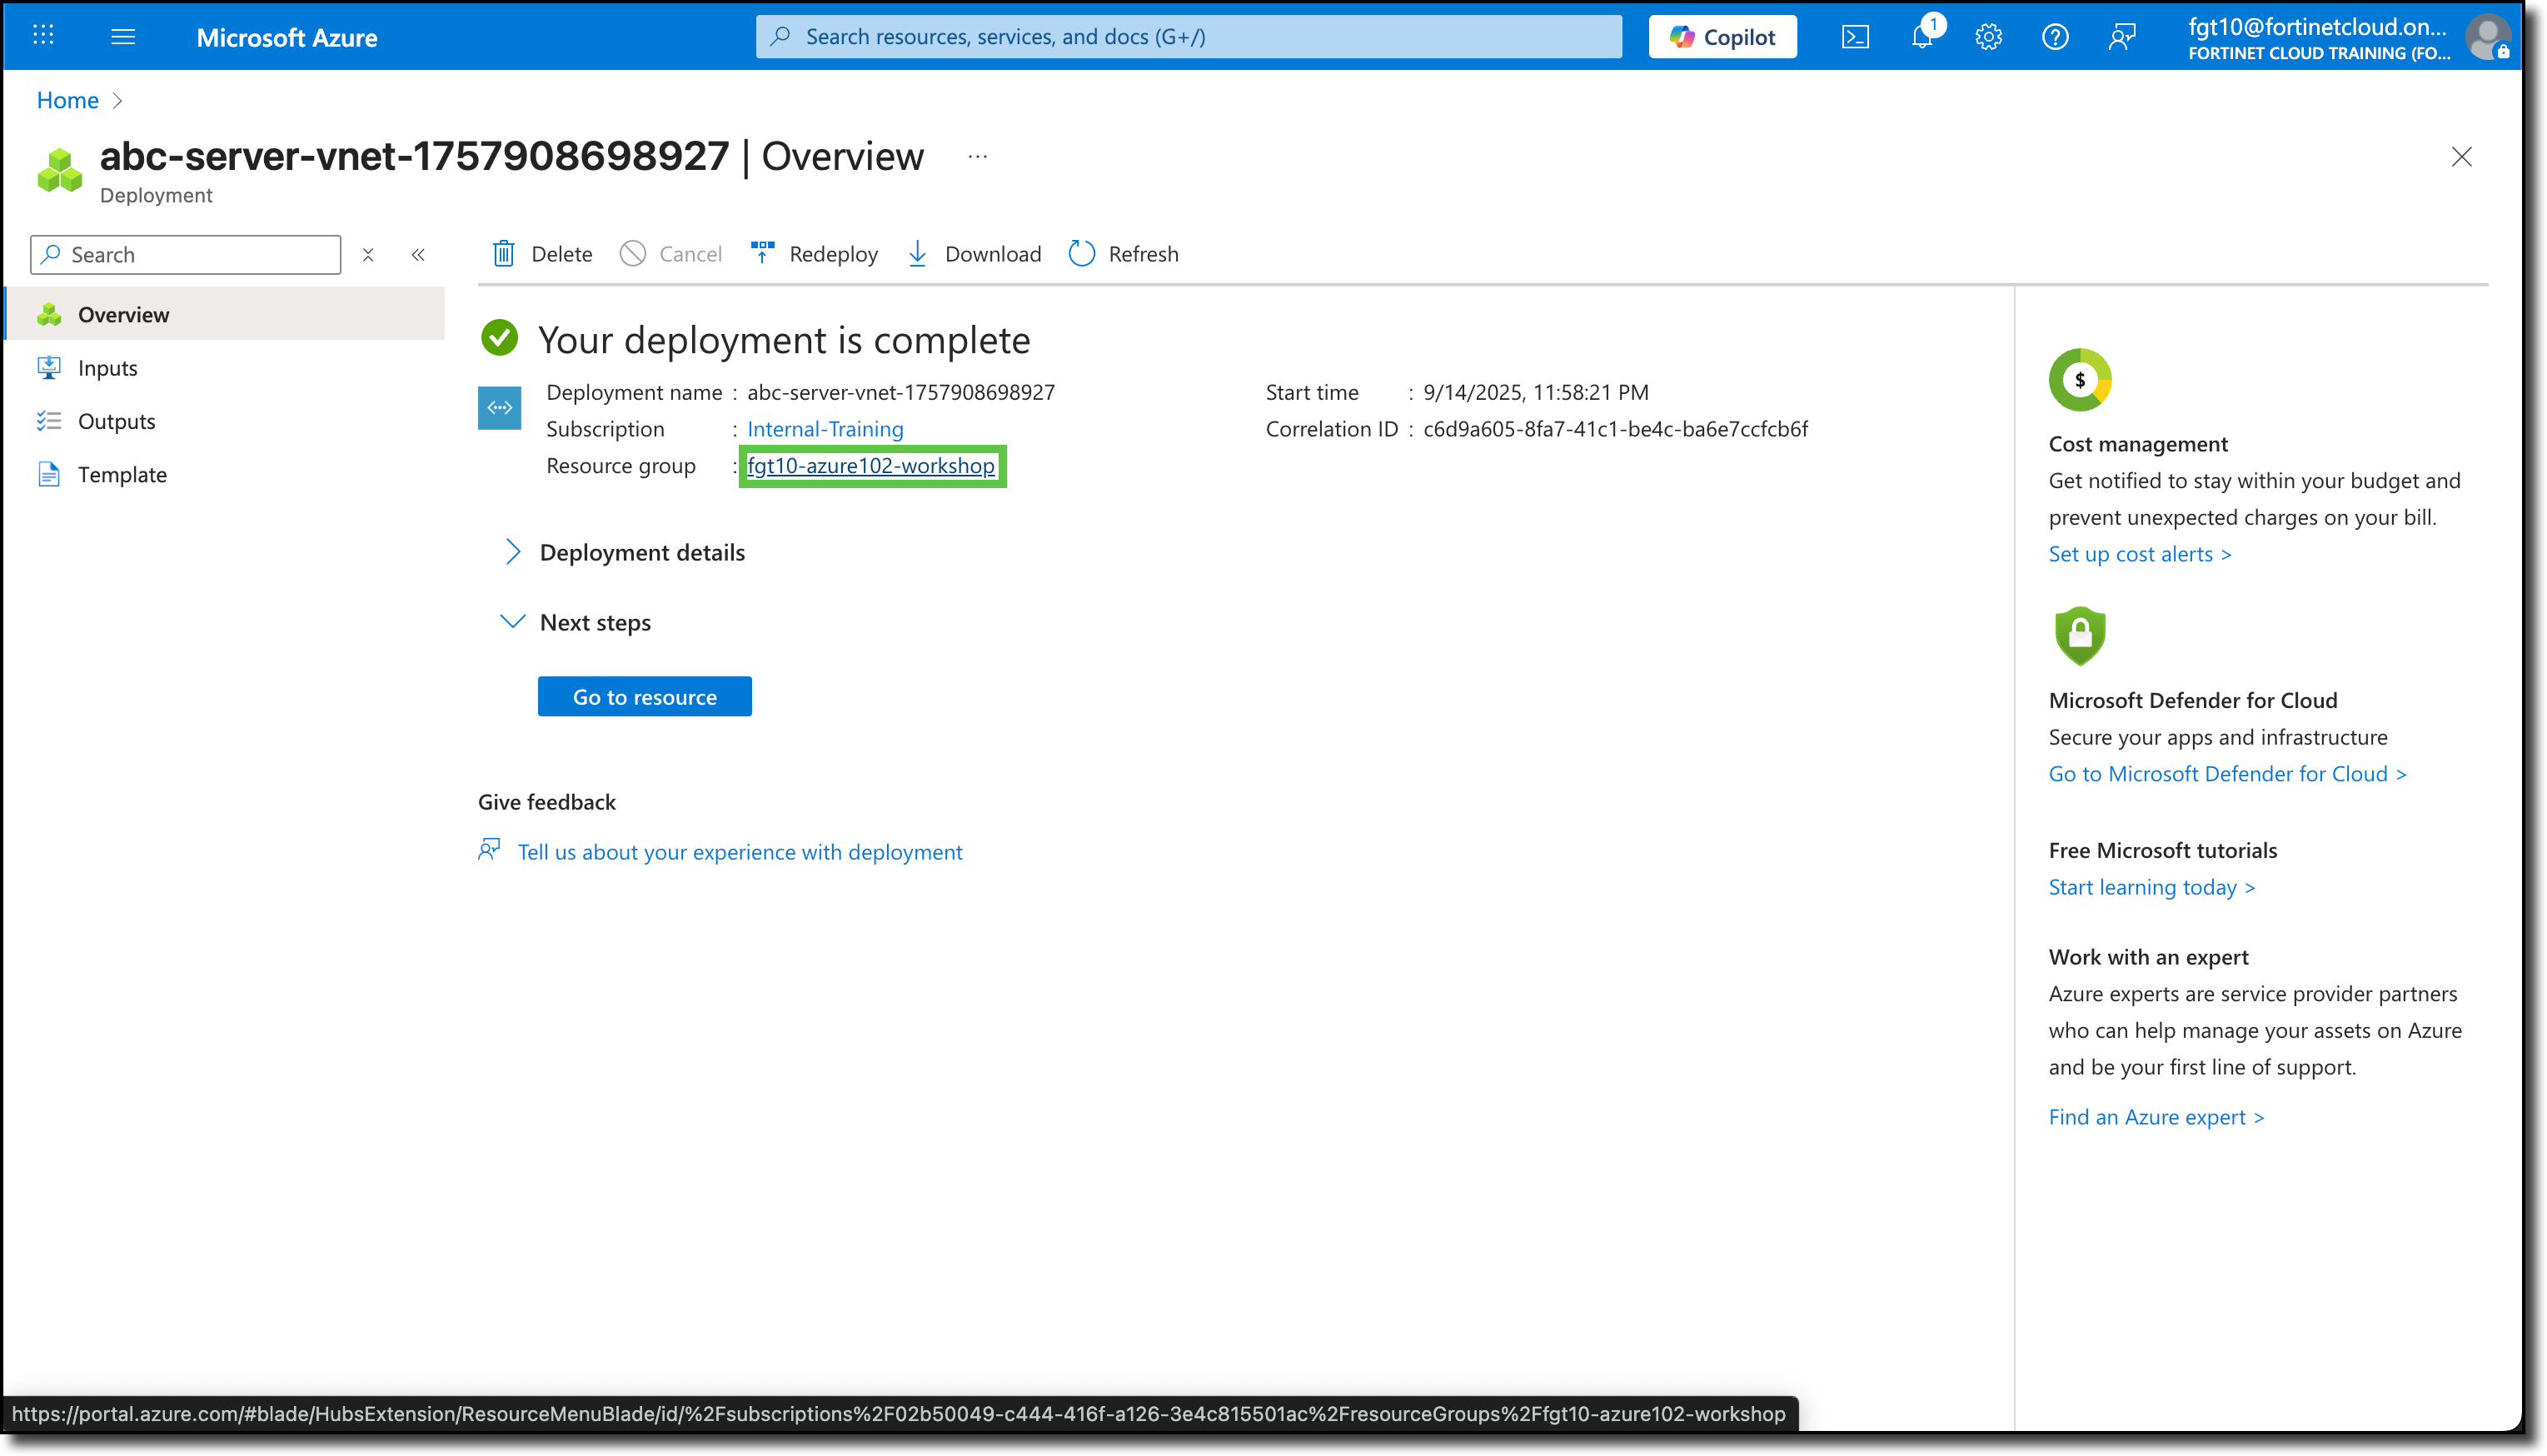The width and height of the screenshot is (2547, 1456).
Task: Select the Download action in the toolbar
Action: pos(972,253)
